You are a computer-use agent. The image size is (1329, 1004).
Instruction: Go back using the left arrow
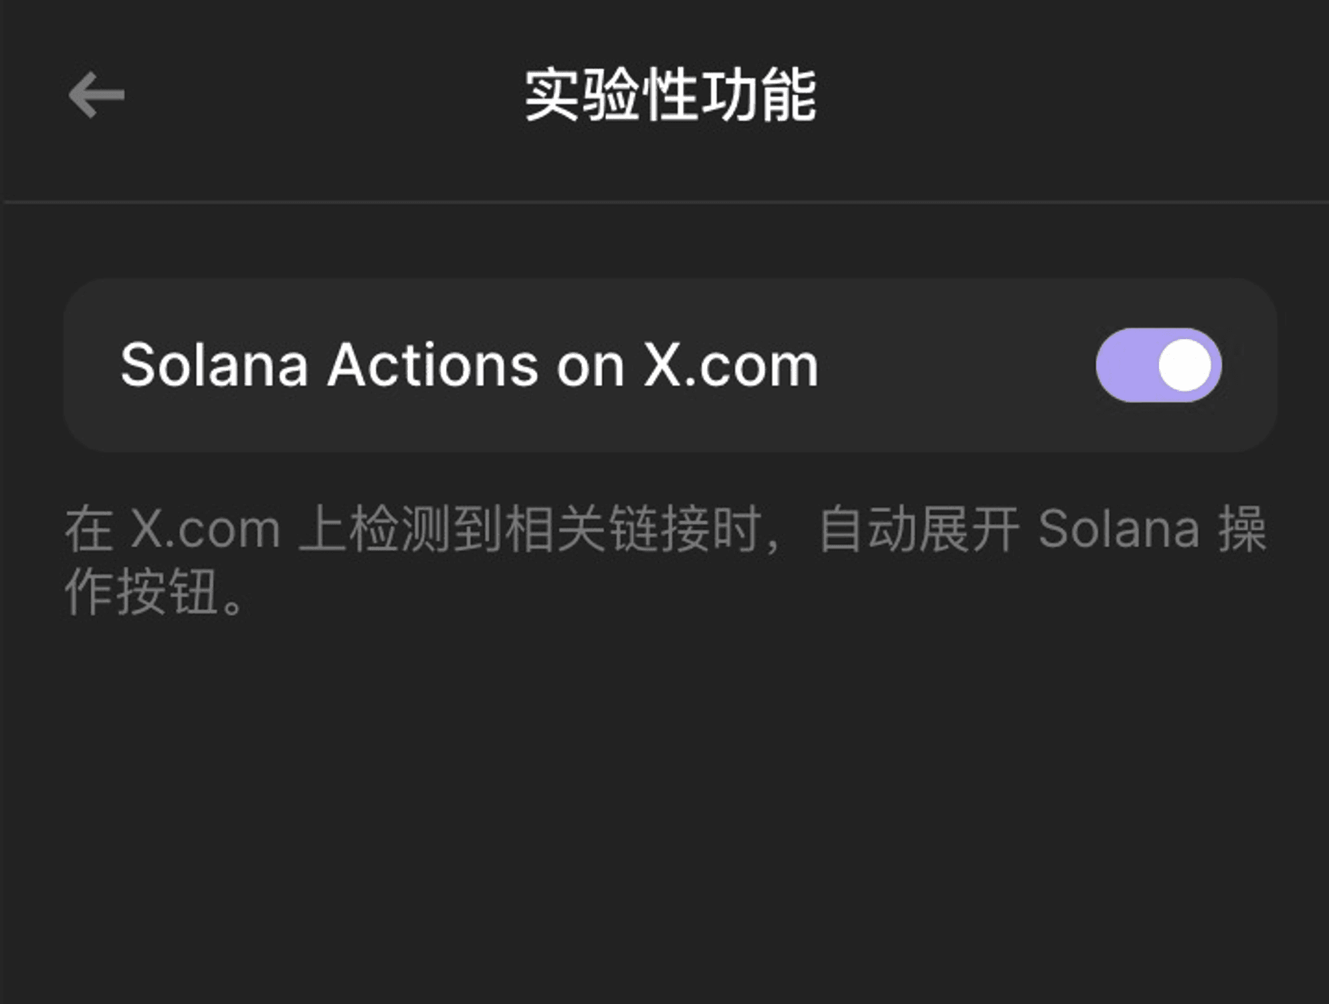click(96, 95)
